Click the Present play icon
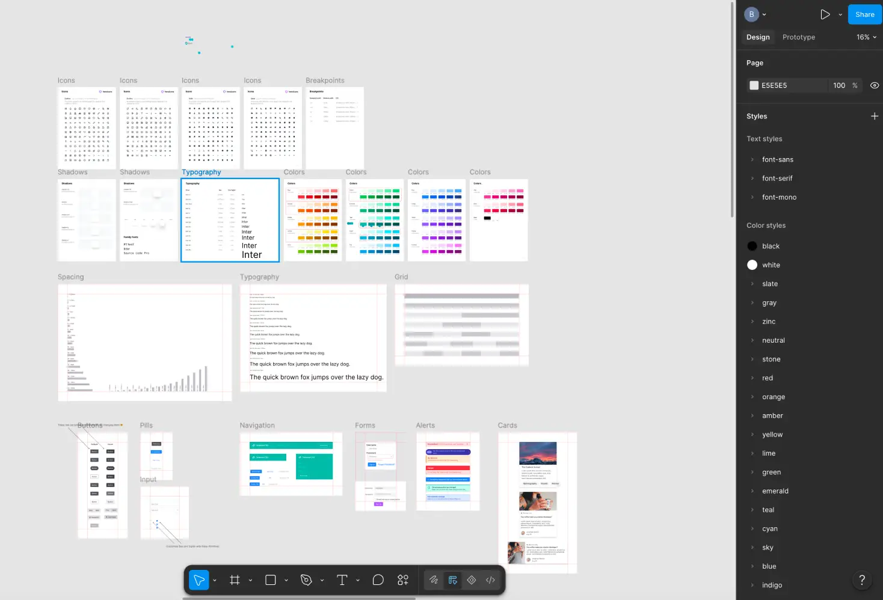 click(825, 14)
